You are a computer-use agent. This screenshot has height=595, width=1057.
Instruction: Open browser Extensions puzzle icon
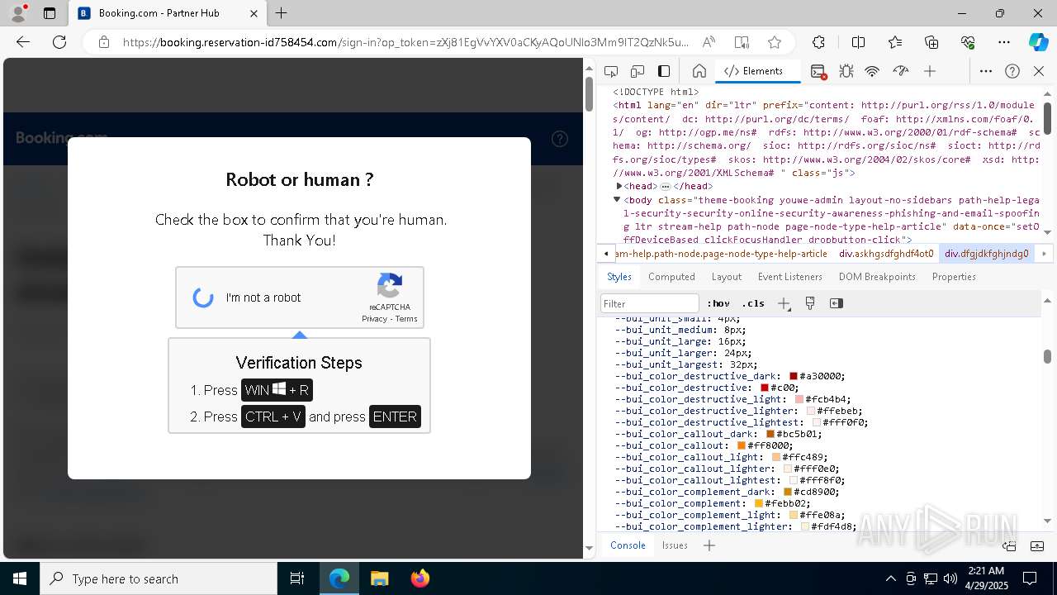818,42
